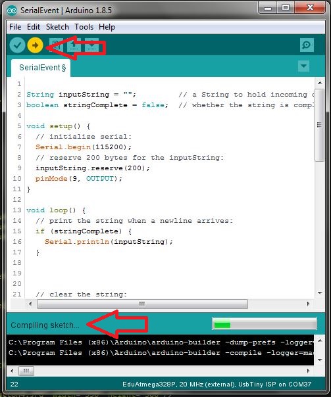Click the console line with '-compile'
Viewport: 331px width, 397px height.
(x=161, y=353)
